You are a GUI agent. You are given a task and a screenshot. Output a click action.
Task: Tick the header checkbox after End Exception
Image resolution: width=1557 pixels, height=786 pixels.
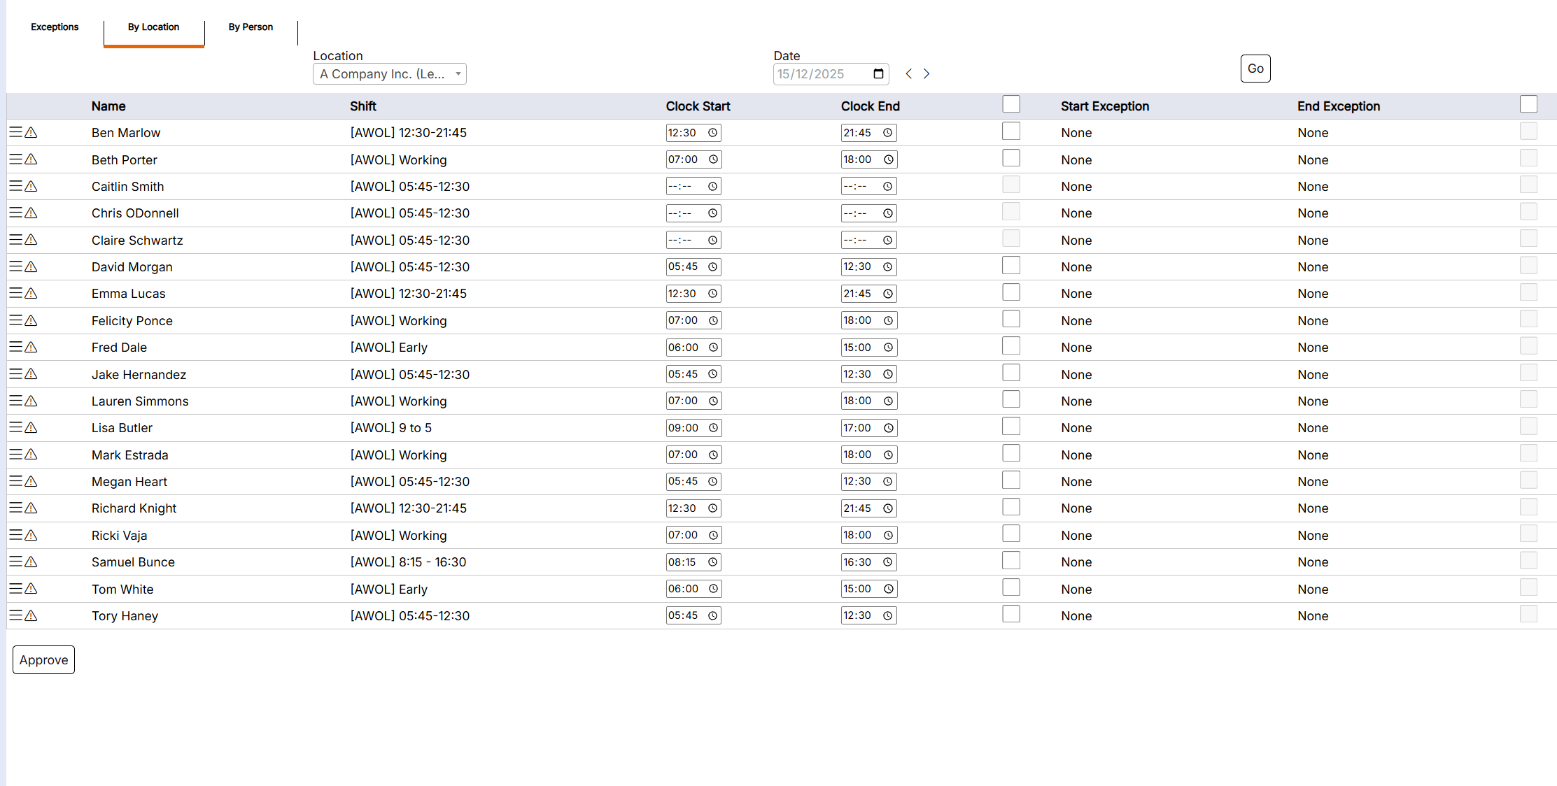pos(1528,104)
